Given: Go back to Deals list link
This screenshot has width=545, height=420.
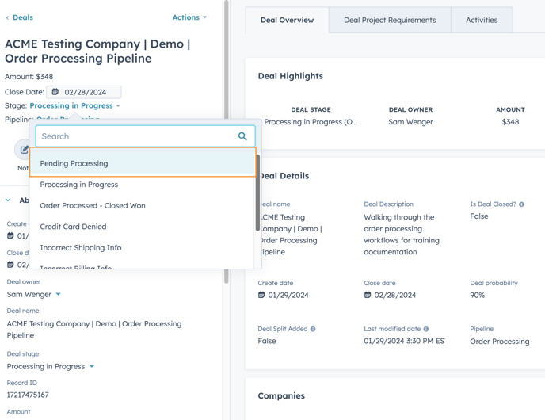Looking at the screenshot, I should click(23, 17).
